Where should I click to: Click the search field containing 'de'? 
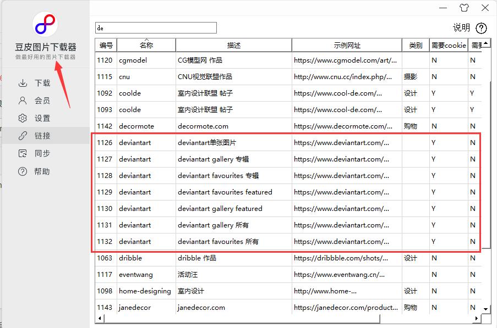pyautogui.click(x=156, y=28)
